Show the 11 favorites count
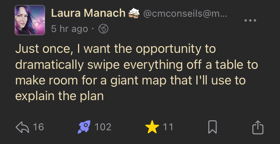Viewport: 280px width, 144px height. coord(168,127)
